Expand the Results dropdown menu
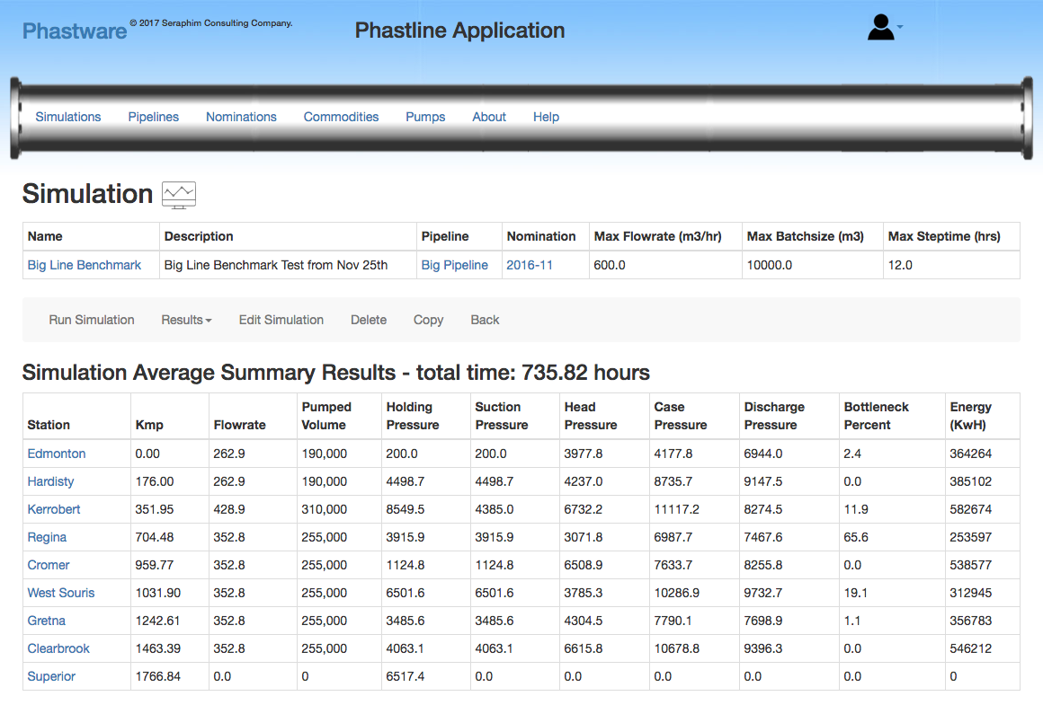Screen dimensions: 1043x705 (186, 320)
